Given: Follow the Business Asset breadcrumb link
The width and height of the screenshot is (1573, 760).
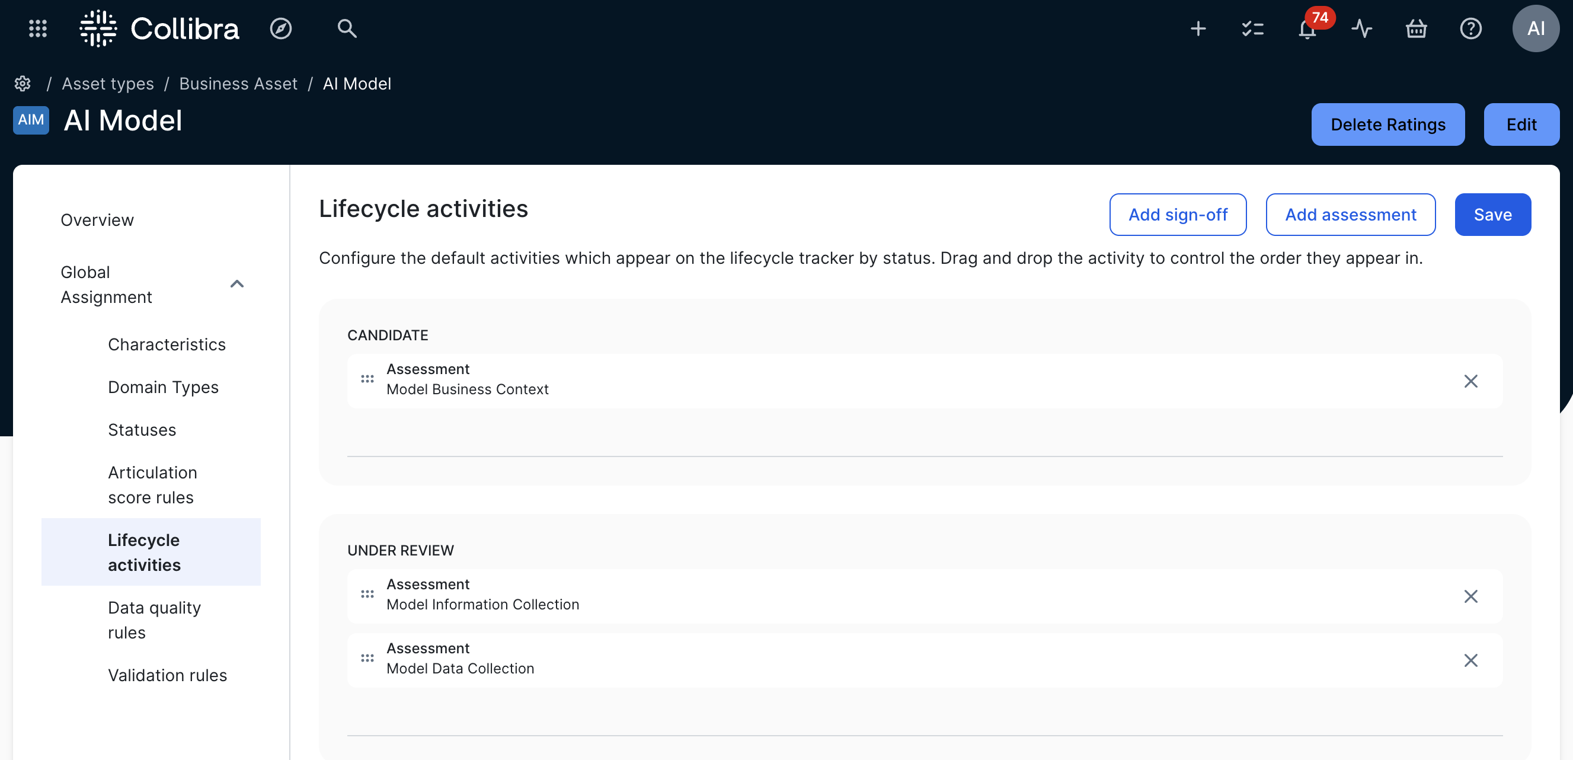Looking at the screenshot, I should 238,84.
